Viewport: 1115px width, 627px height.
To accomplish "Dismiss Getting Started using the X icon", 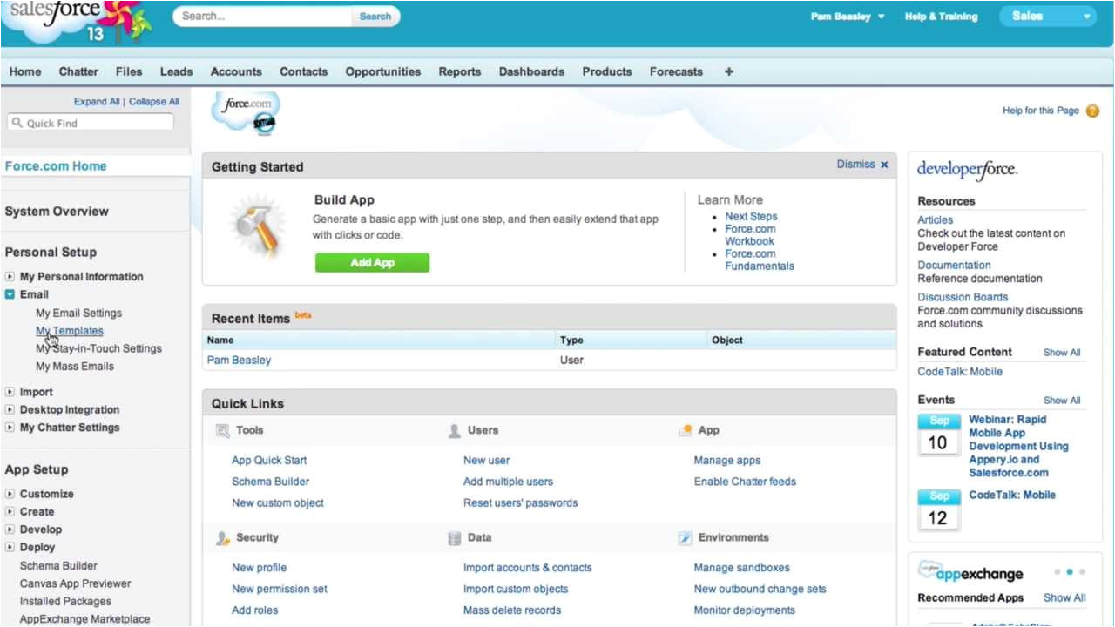I will (x=884, y=165).
